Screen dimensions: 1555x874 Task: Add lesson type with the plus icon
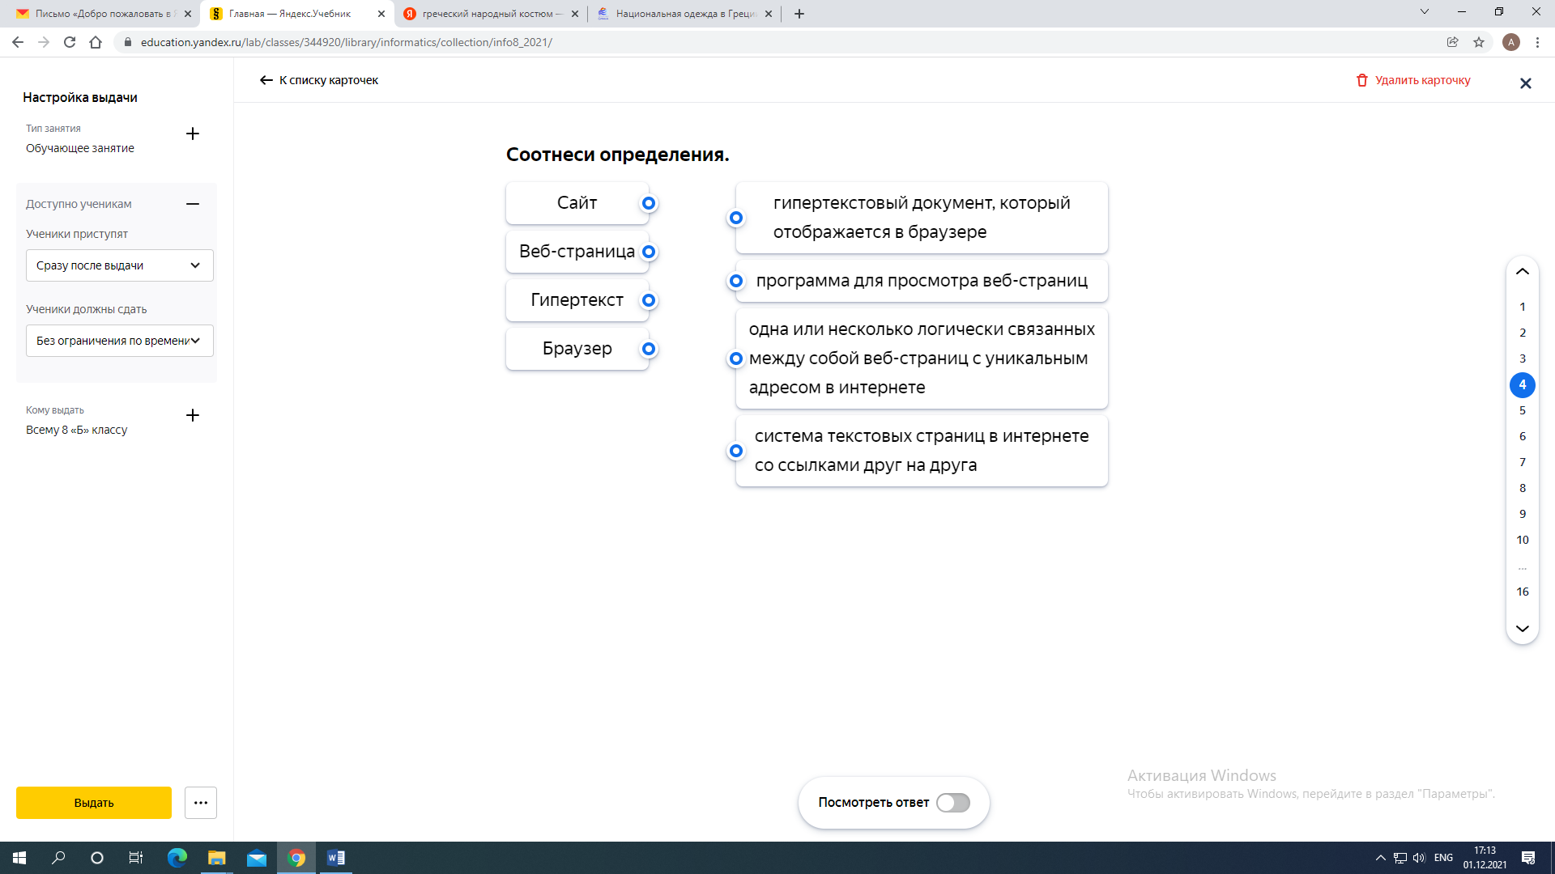point(193,134)
